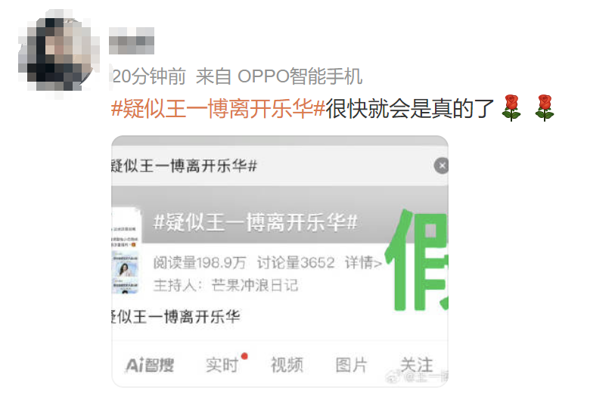The height and width of the screenshot is (403, 615).
Task: Switch to the 关注 tab
Action: 417,365
